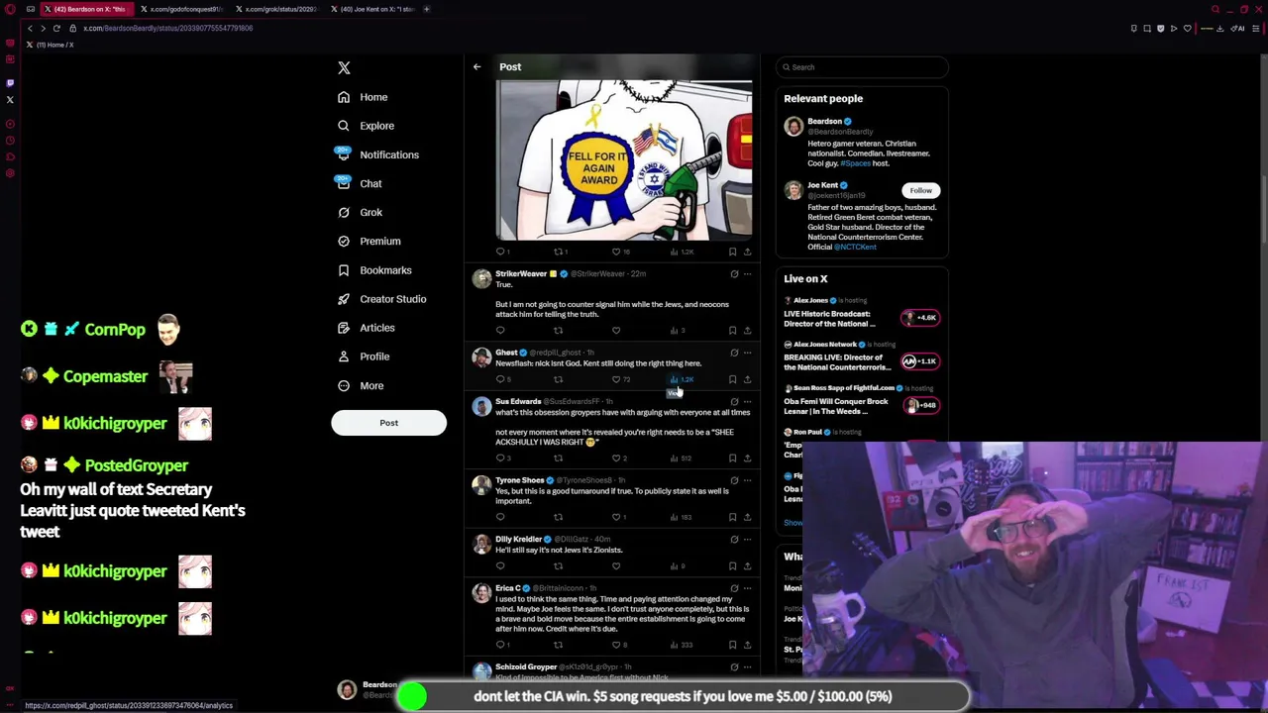This screenshot has width=1268, height=713.
Task: Reload the page in the browser toolbar
Action: coord(57,28)
